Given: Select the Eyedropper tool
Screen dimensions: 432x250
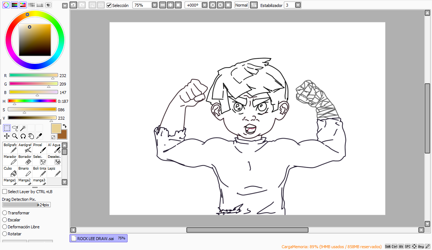Looking at the screenshot, I should click(39, 136).
